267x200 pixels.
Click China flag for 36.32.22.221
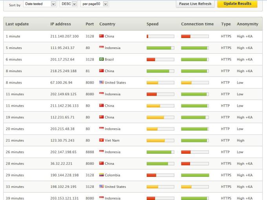(x=101, y=163)
